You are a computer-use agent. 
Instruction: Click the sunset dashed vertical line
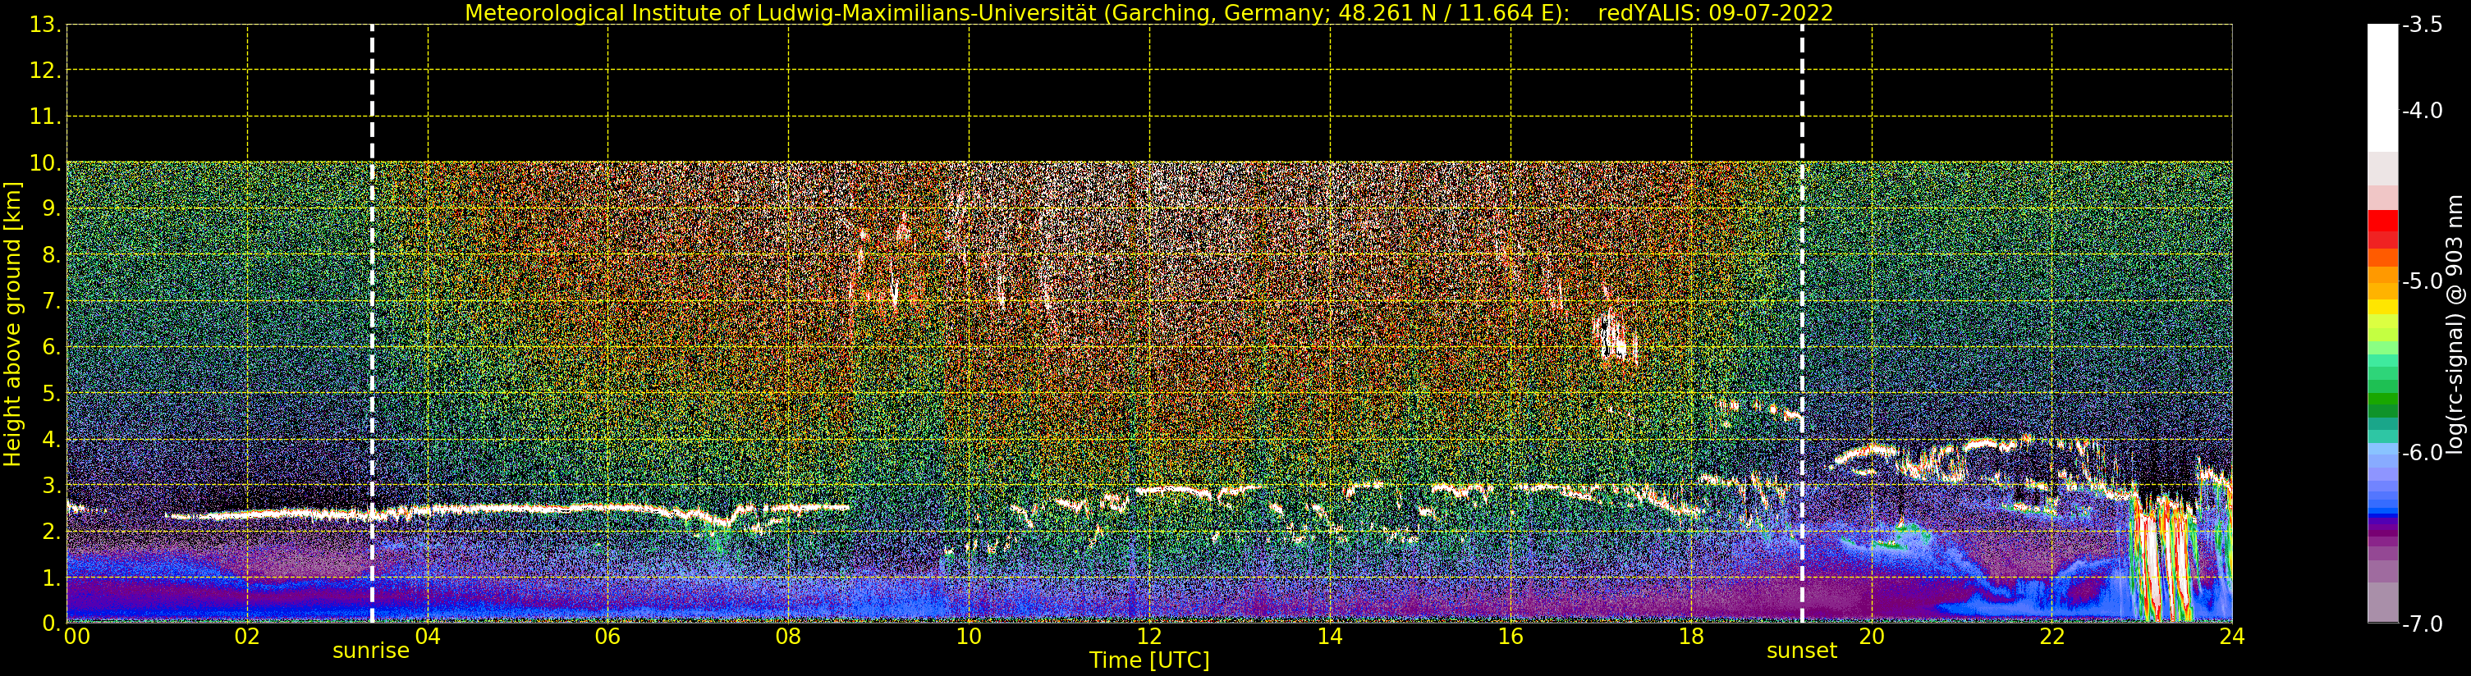click(1803, 323)
